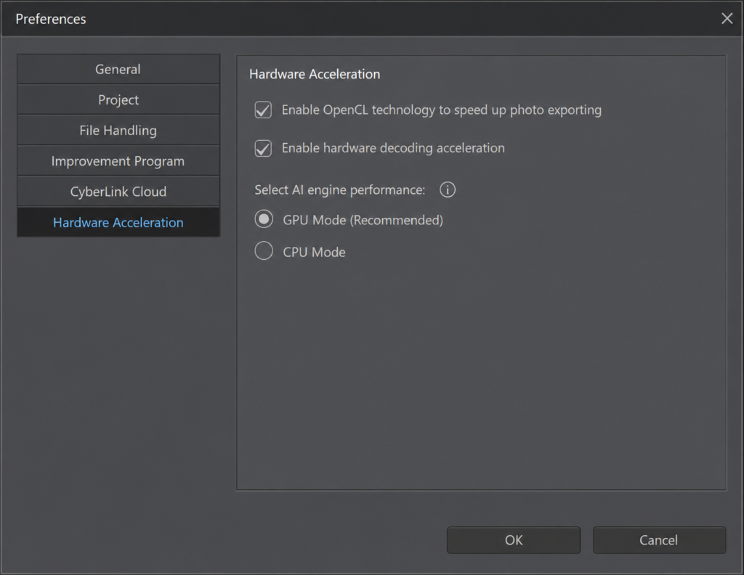
Task: Open the File Handling tab
Action: 118,131
